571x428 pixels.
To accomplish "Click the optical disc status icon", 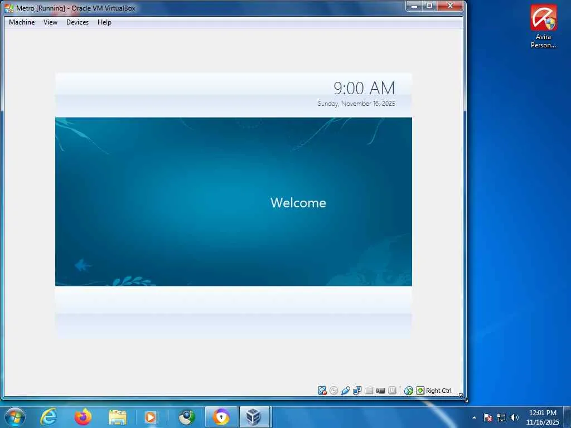I will pyautogui.click(x=333, y=391).
